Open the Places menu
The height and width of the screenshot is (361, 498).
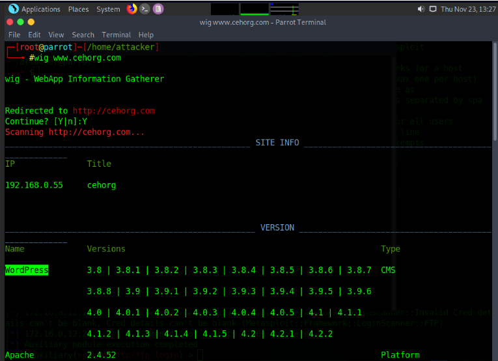[x=78, y=9]
